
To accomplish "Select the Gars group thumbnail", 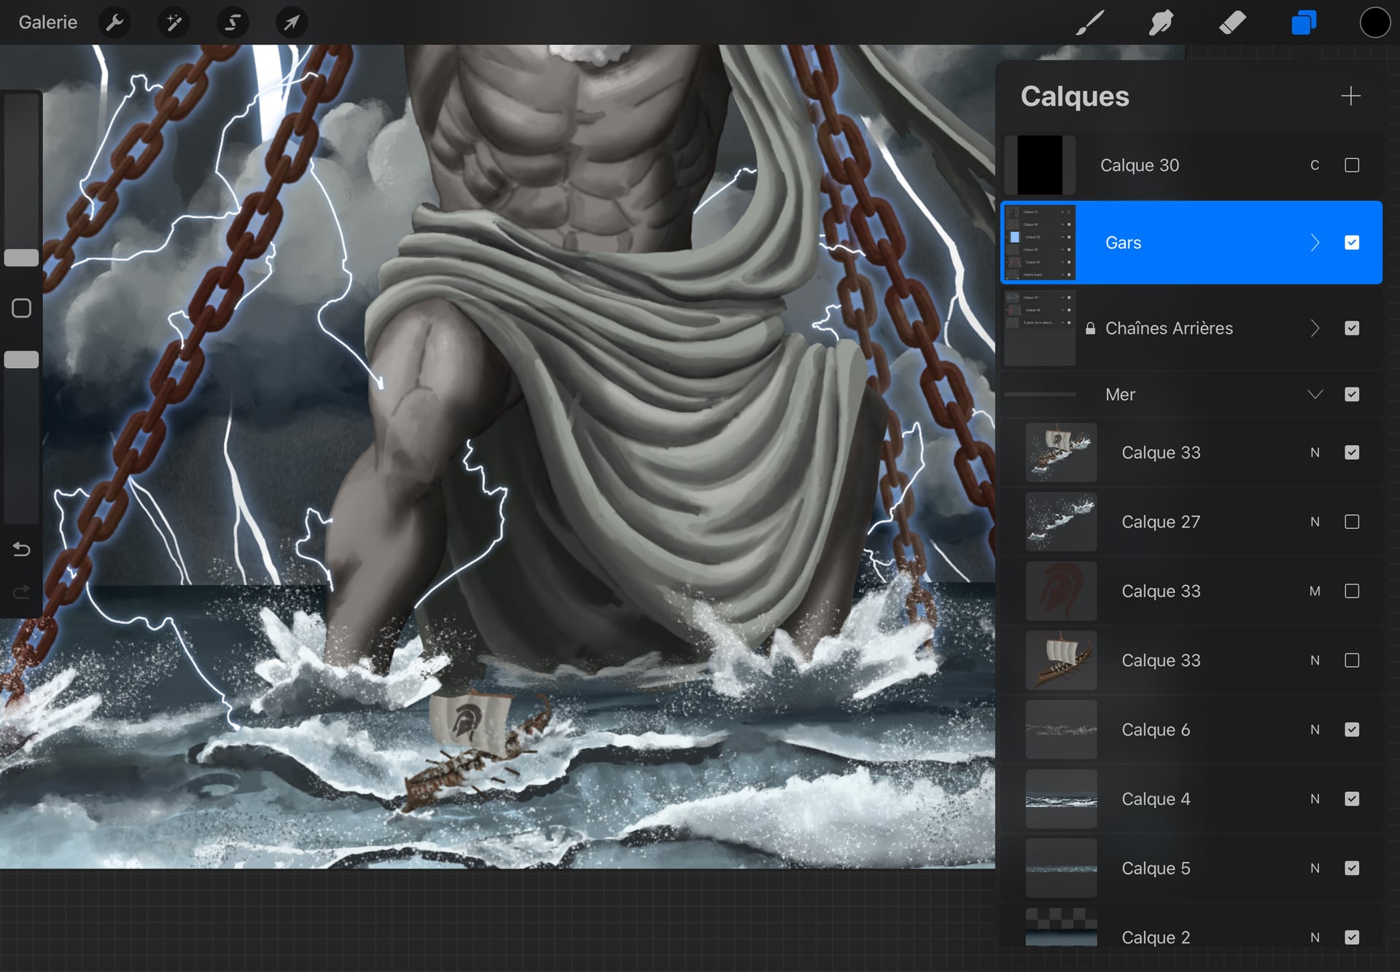I will click(1040, 243).
